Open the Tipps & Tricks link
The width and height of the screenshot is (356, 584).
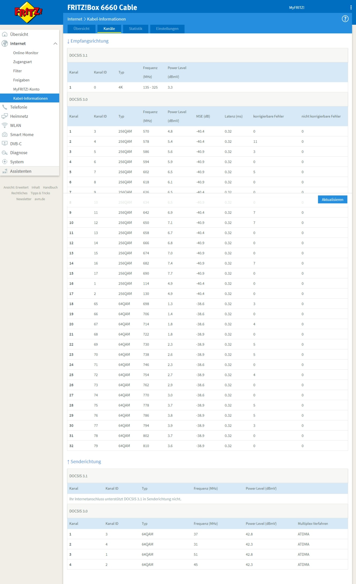point(40,193)
